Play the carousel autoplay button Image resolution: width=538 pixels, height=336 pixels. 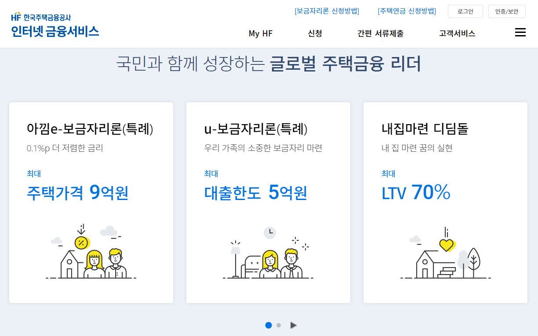[294, 325]
